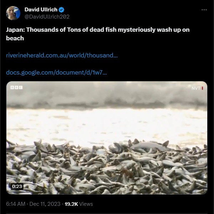This screenshot has width=214, height=214.
Task: Click the tweet headline starting with Japan
Action: pyautogui.click(x=98, y=34)
